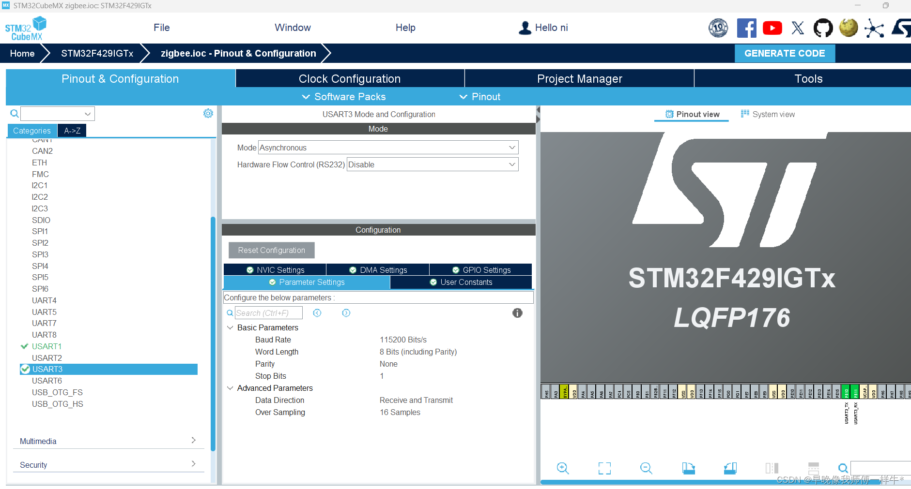Go to Home breadcrumb

coord(22,53)
